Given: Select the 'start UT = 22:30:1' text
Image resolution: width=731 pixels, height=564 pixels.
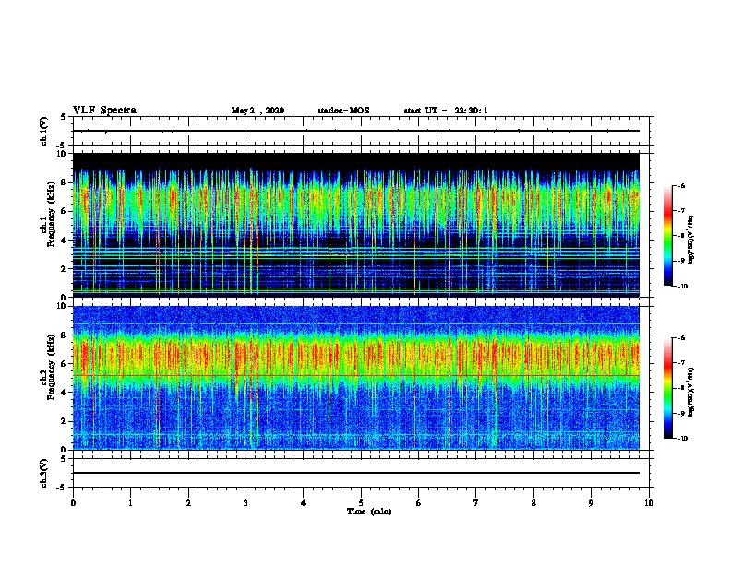Looking at the screenshot, I should (x=446, y=111).
